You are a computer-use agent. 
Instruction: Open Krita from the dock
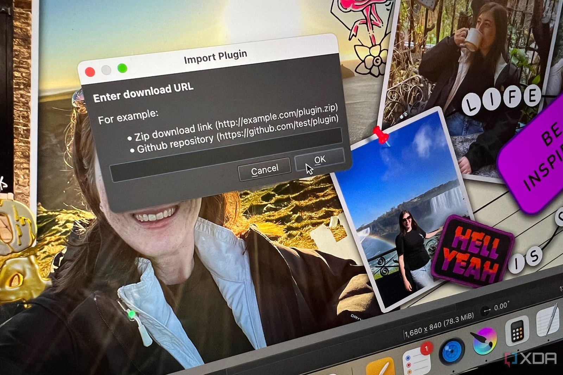tap(485, 341)
